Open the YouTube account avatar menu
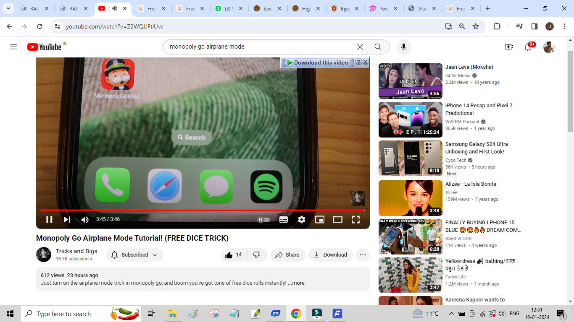 pyautogui.click(x=549, y=47)
